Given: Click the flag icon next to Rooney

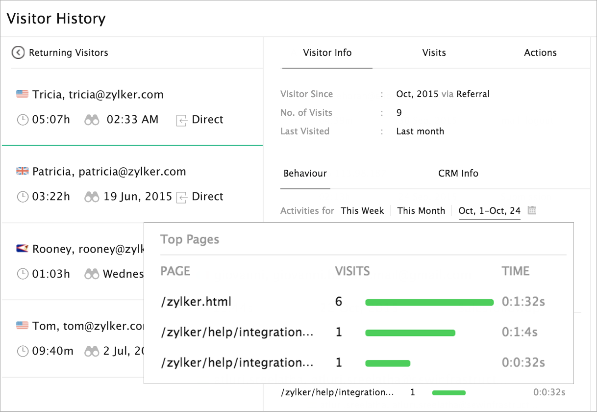Looking at the screenshot, I should (22, 249).
